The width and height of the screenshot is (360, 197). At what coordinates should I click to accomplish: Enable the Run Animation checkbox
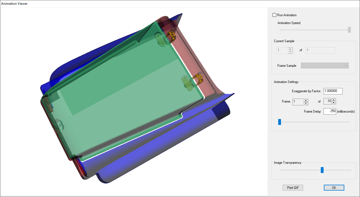tap(274, 15)
